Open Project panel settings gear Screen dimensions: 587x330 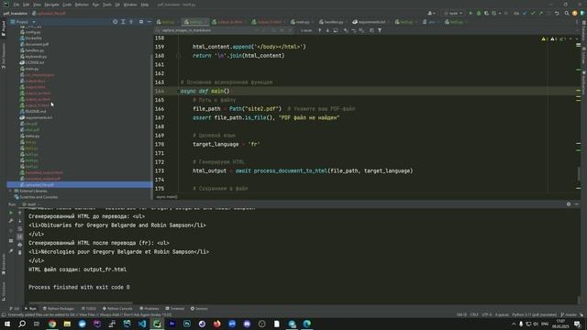[x=141, y=22]
